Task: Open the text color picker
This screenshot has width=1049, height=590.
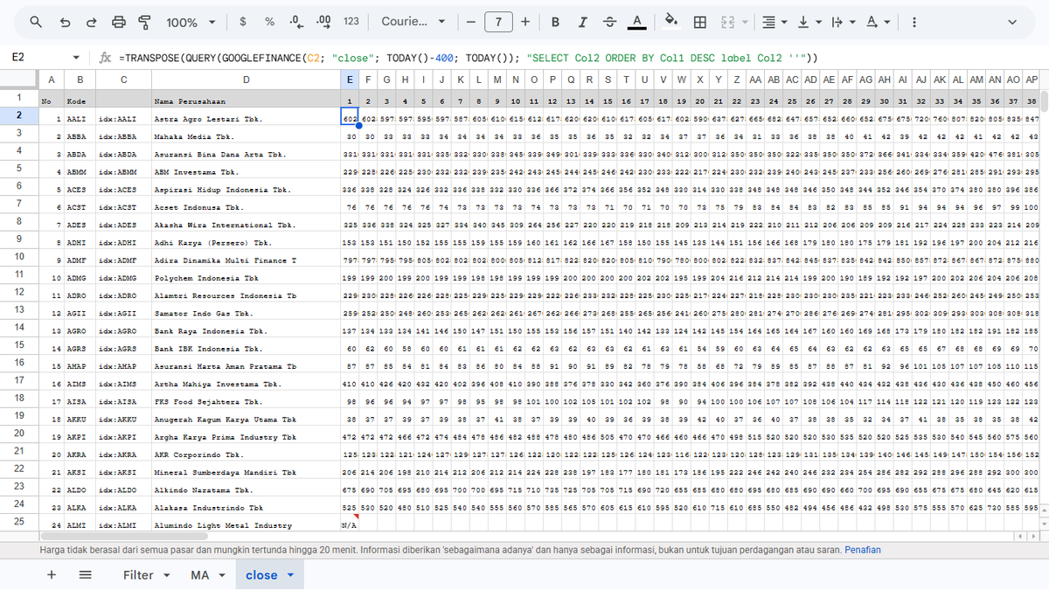Action: coord(637,22)
